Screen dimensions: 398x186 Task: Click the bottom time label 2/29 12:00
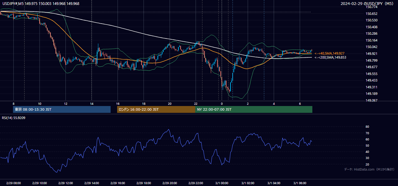65,183
